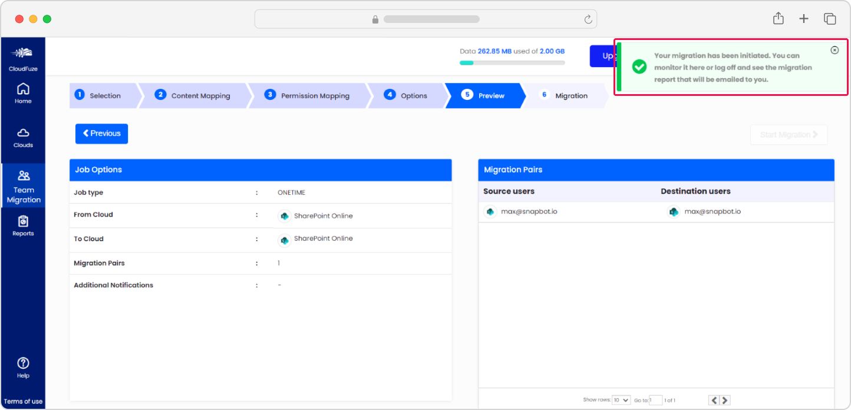Viewport: 851px width, 410px height.
Task: Click the browser reload icon
Action: tap(588, 19)
